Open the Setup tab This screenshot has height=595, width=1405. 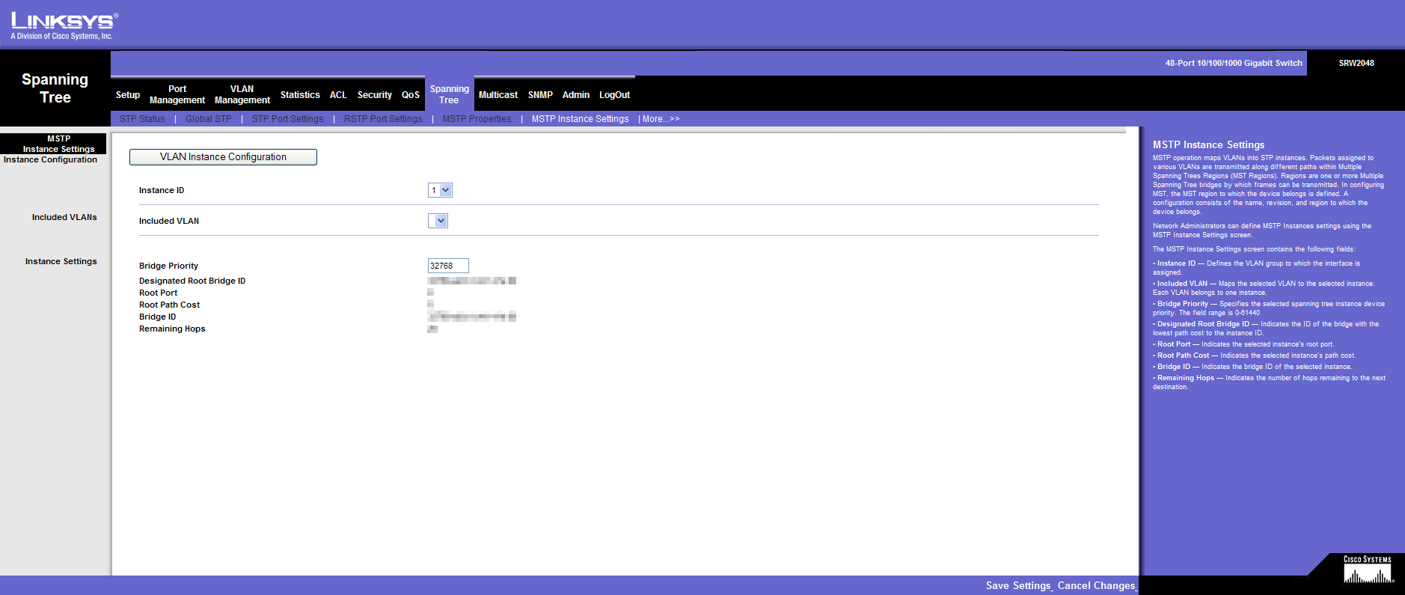pos(128,95)
